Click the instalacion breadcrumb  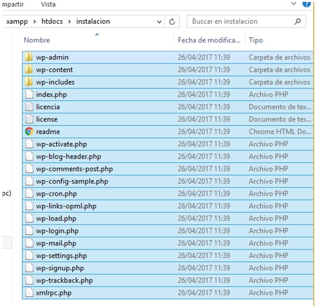[x=93, y=21]
